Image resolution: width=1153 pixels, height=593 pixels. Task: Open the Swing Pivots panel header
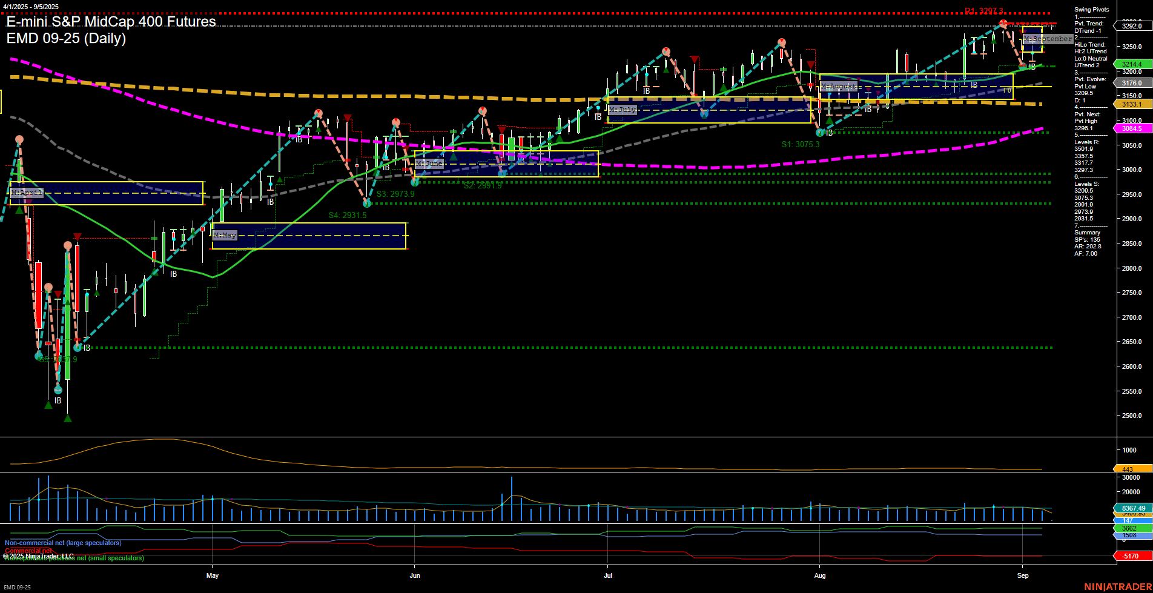[x=1091, y=10]
